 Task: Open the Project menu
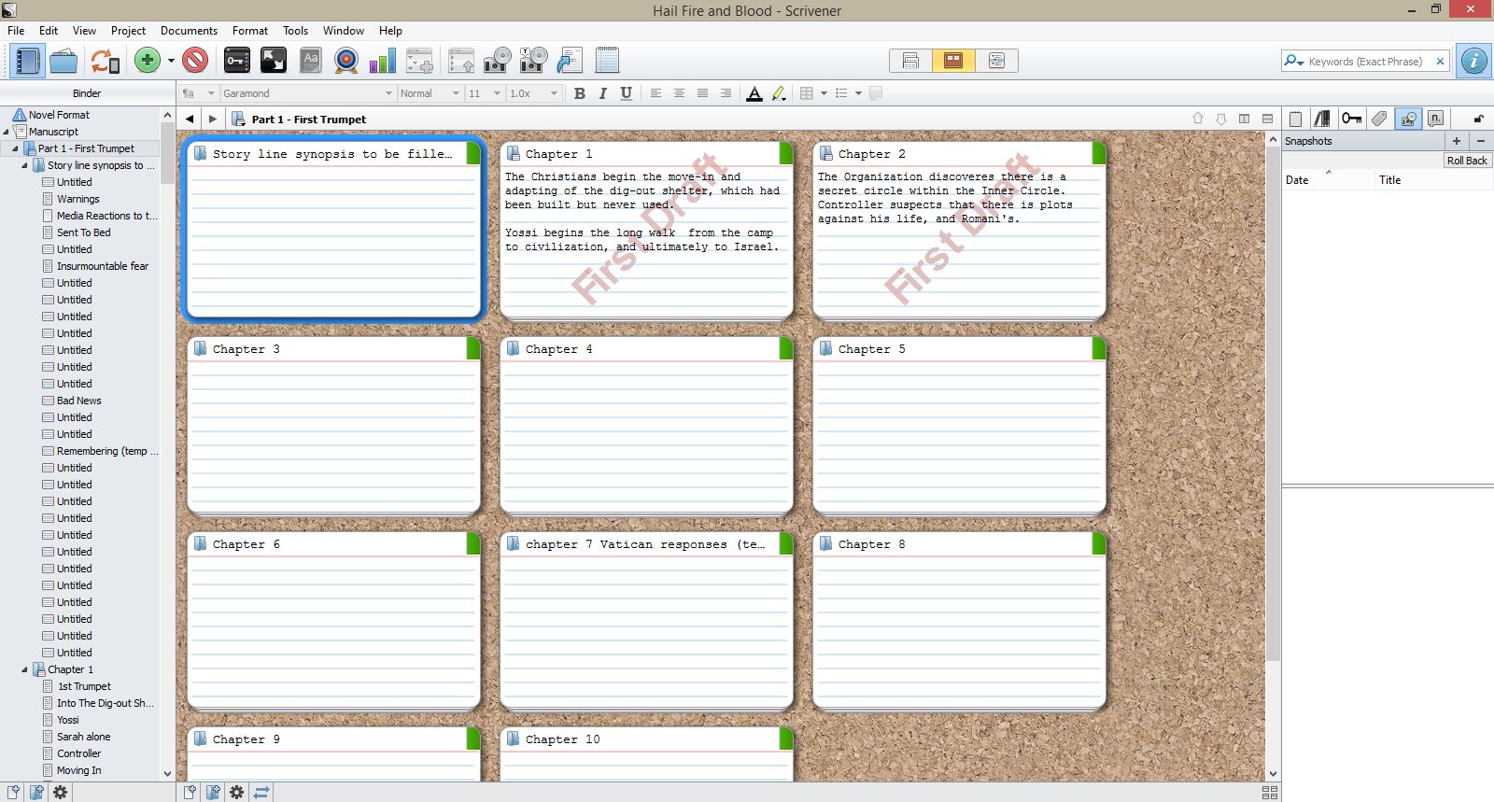pyautogui.click(x=128, y=31)
